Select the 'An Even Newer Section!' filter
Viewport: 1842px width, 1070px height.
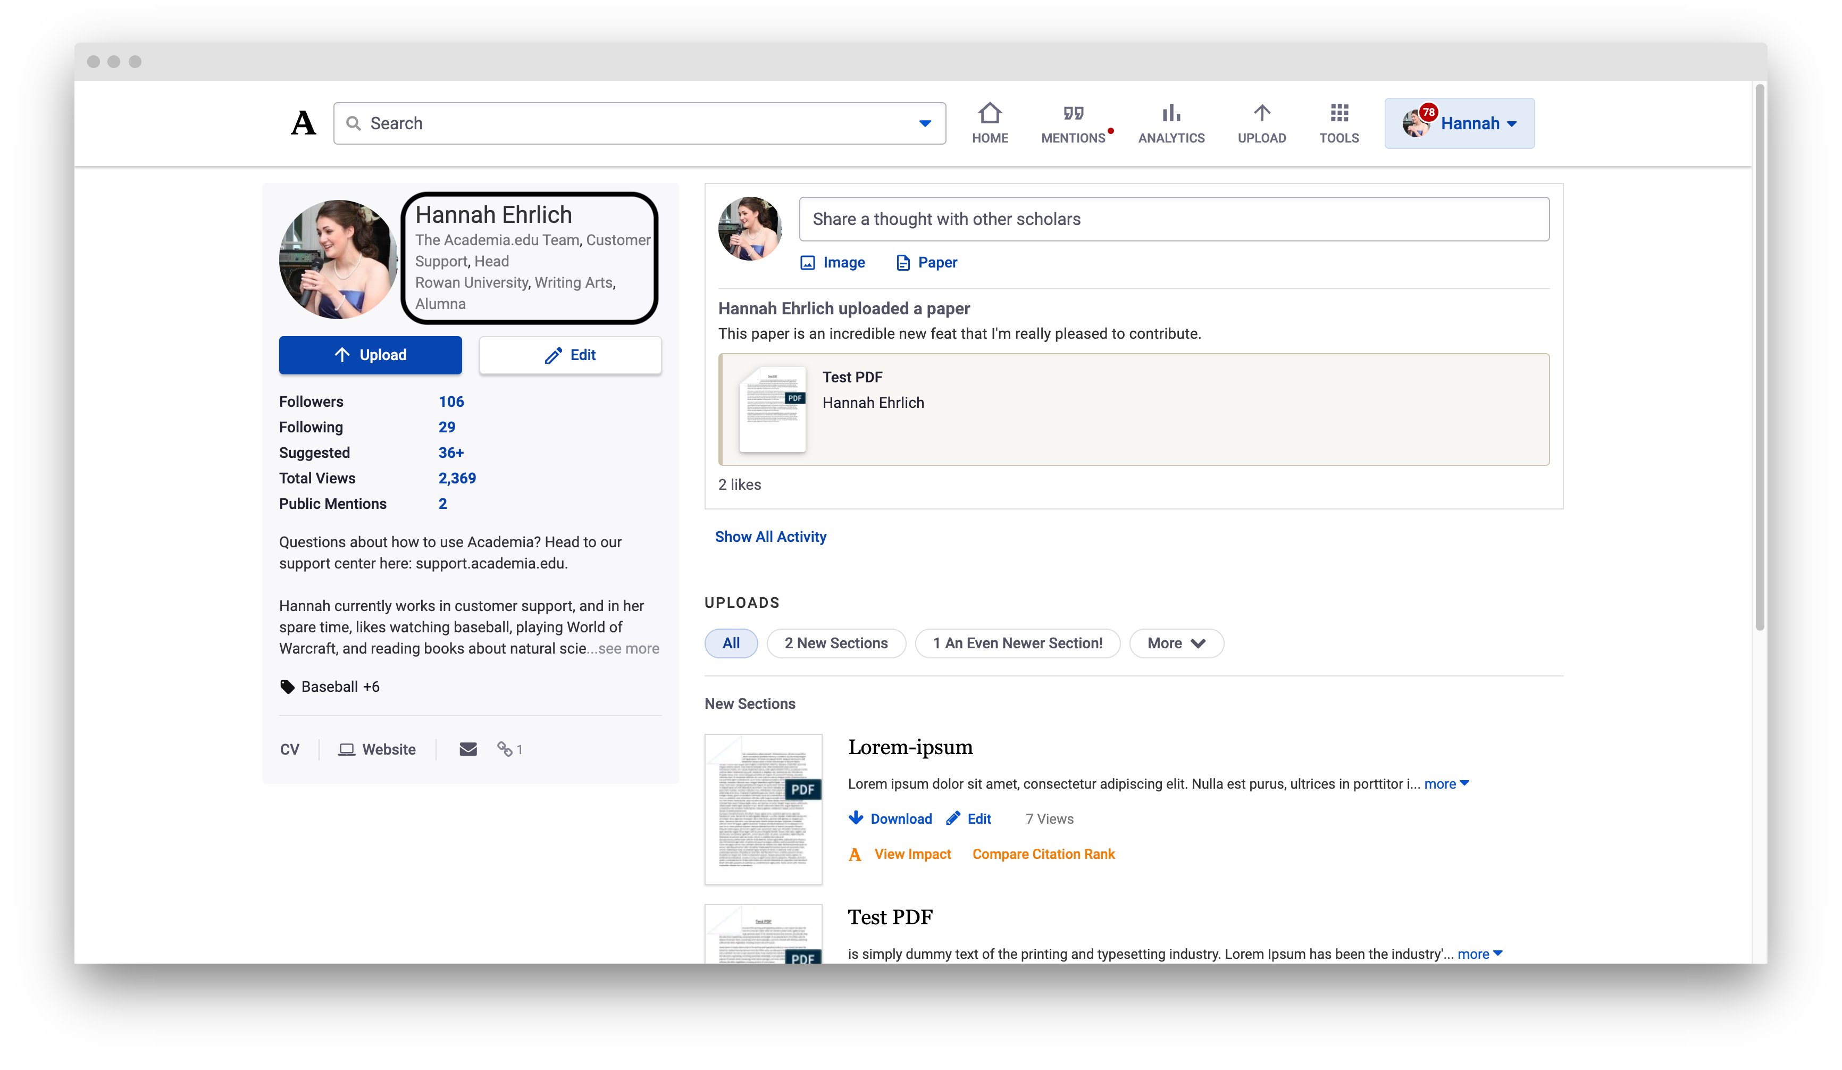tap(1017, 643)
